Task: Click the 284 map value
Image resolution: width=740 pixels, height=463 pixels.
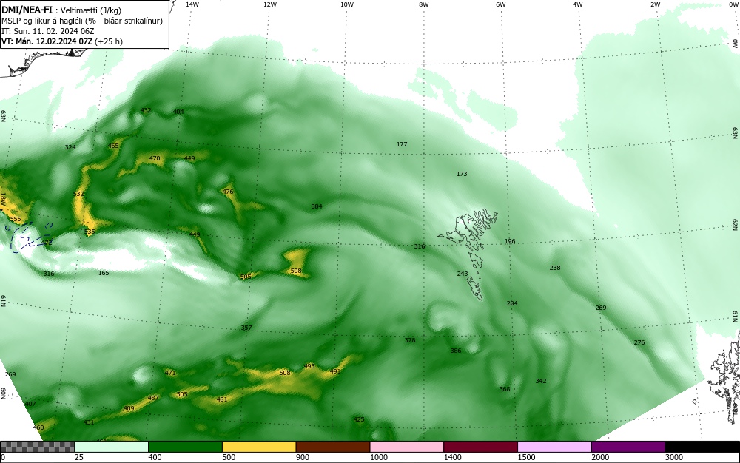Action: click(x=512, y=304)
